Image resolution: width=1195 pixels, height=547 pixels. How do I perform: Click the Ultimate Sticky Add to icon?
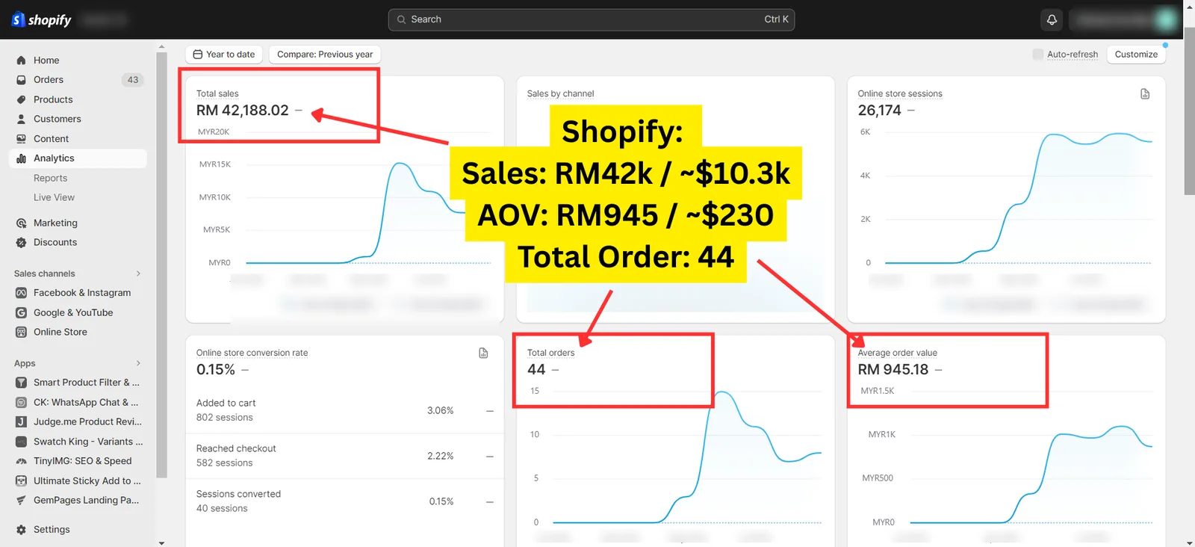pos(21,480)
